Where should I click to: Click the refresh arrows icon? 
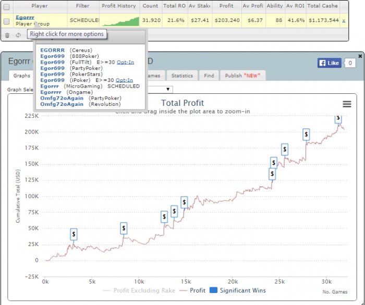(18, 35)
